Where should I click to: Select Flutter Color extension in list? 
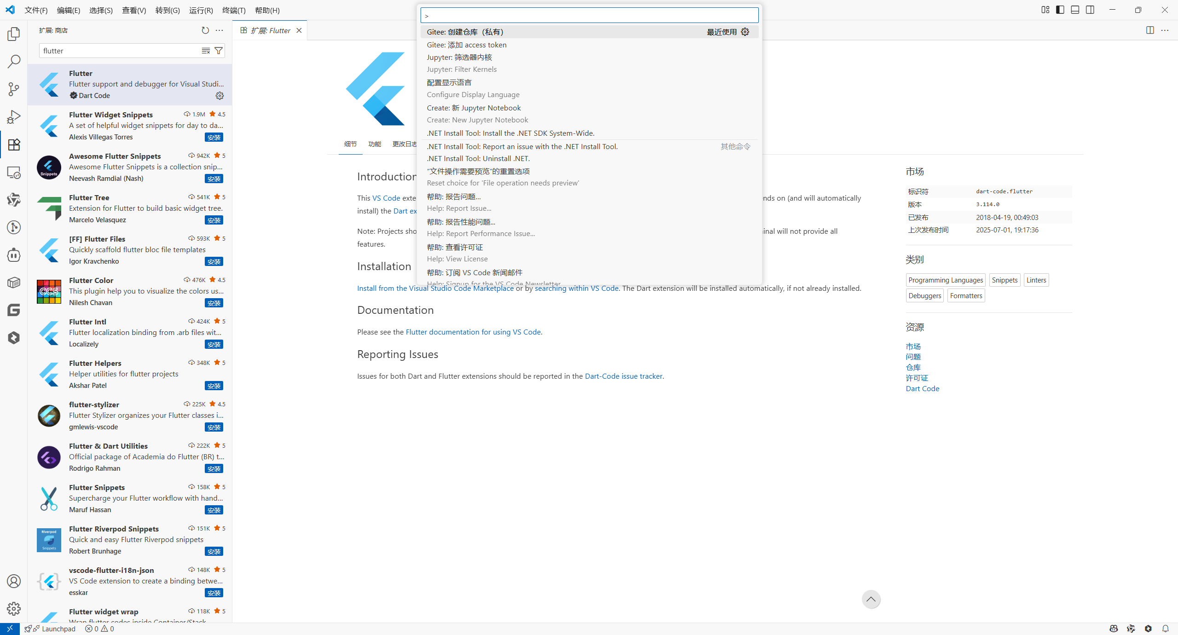(x=130, y=291)
